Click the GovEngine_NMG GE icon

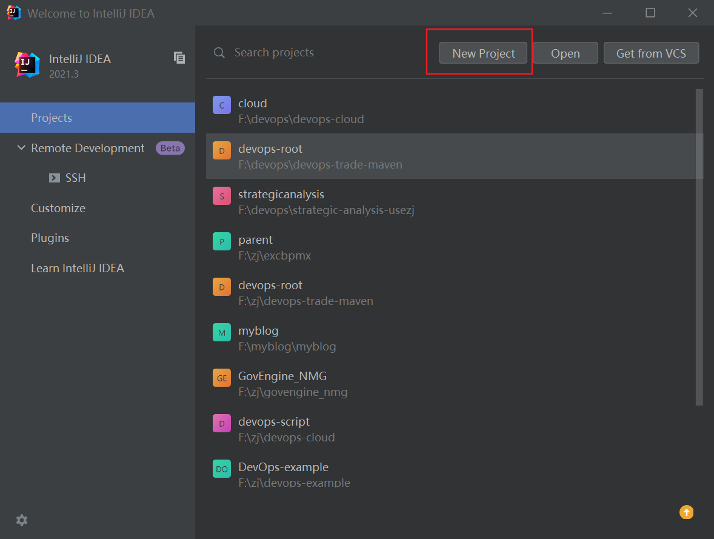(222, 378)
